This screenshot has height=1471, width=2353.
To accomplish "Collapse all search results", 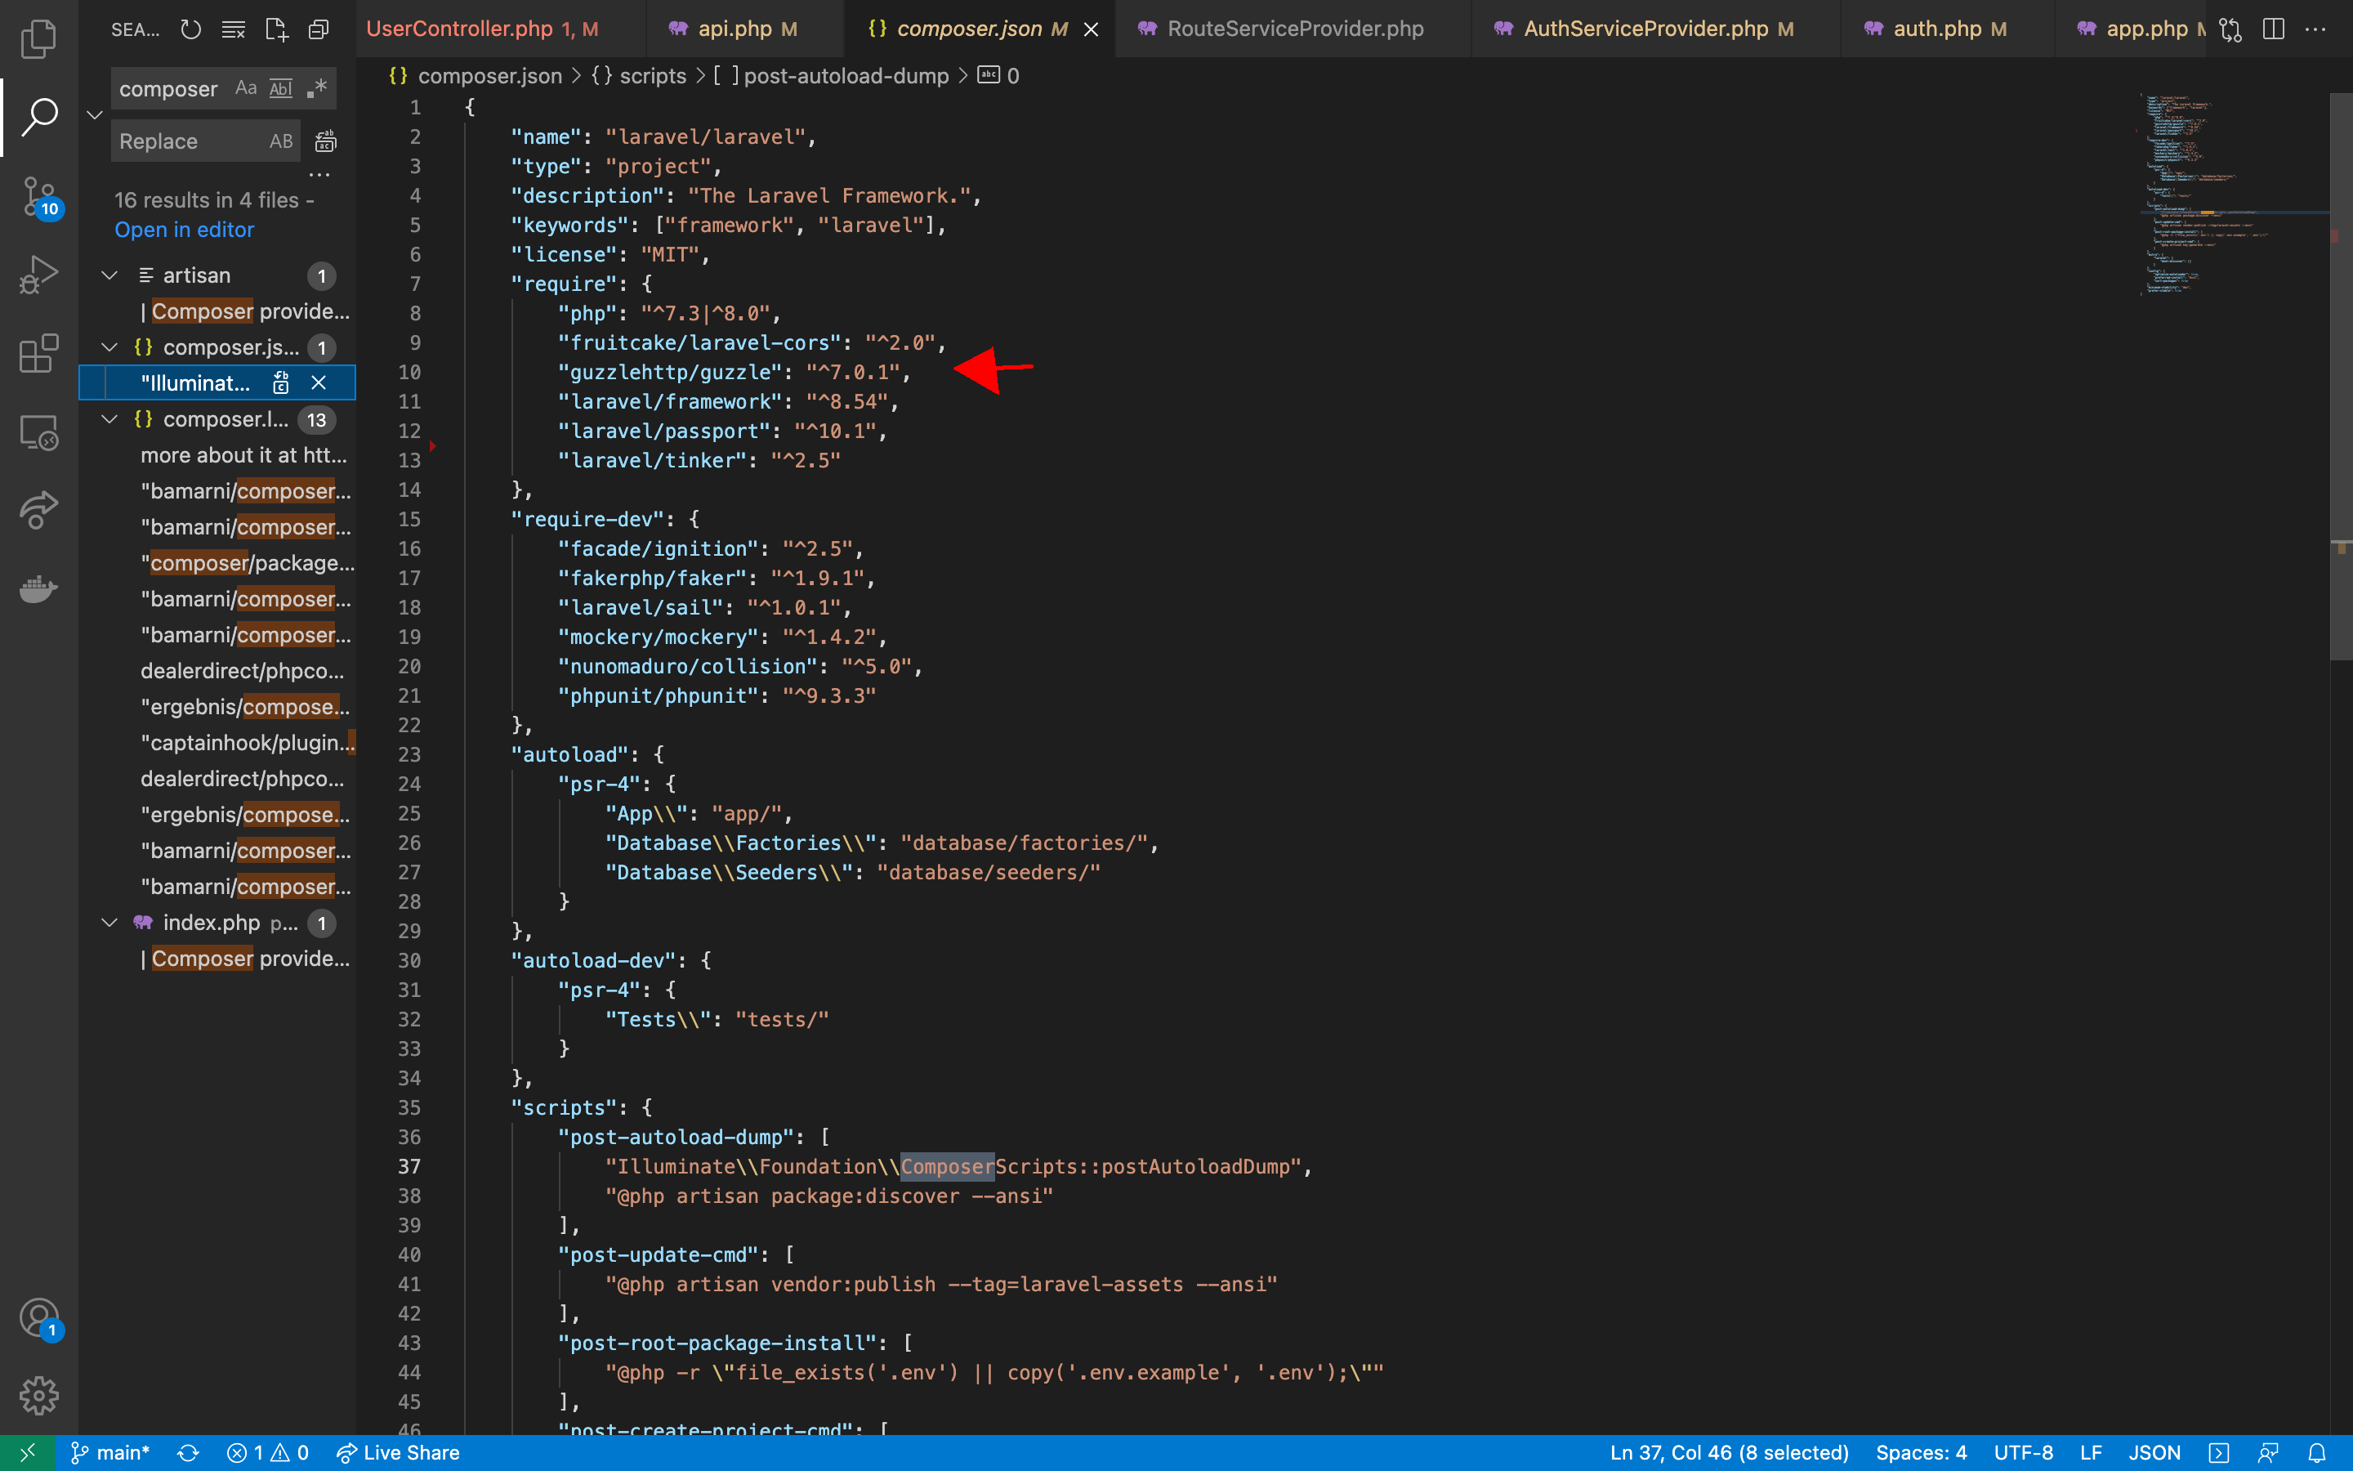I will [x=318, y=29].
